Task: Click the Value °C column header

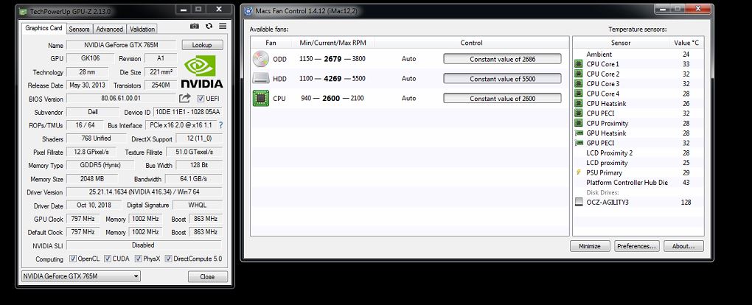Action: 686,43
